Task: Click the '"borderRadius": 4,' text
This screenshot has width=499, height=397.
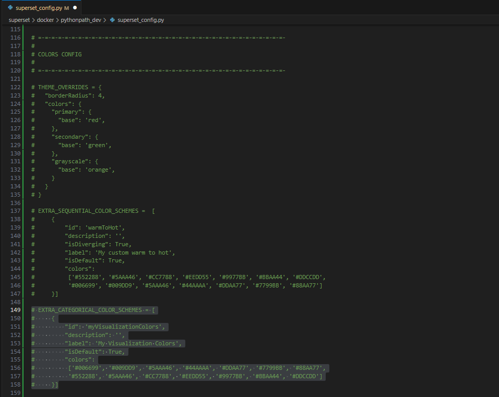Action: (x=75, y=95)
